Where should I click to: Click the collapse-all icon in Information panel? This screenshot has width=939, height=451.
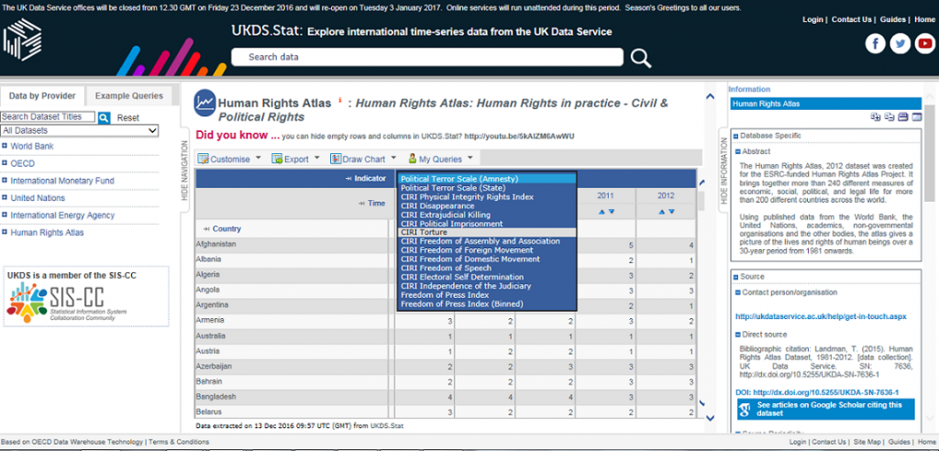(x=889, y=116)
